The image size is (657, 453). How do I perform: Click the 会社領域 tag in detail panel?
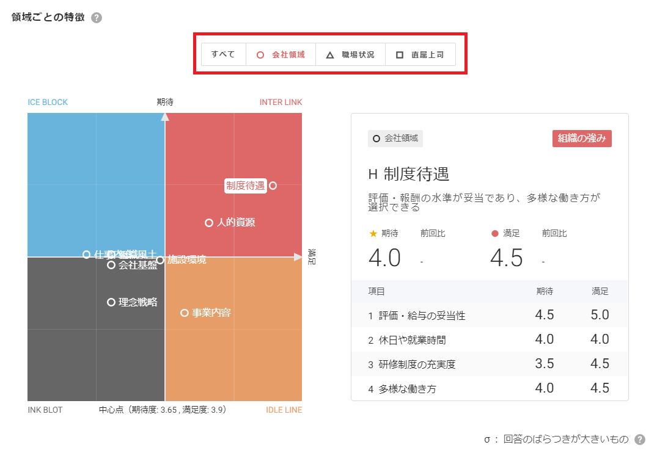point(395,139)
